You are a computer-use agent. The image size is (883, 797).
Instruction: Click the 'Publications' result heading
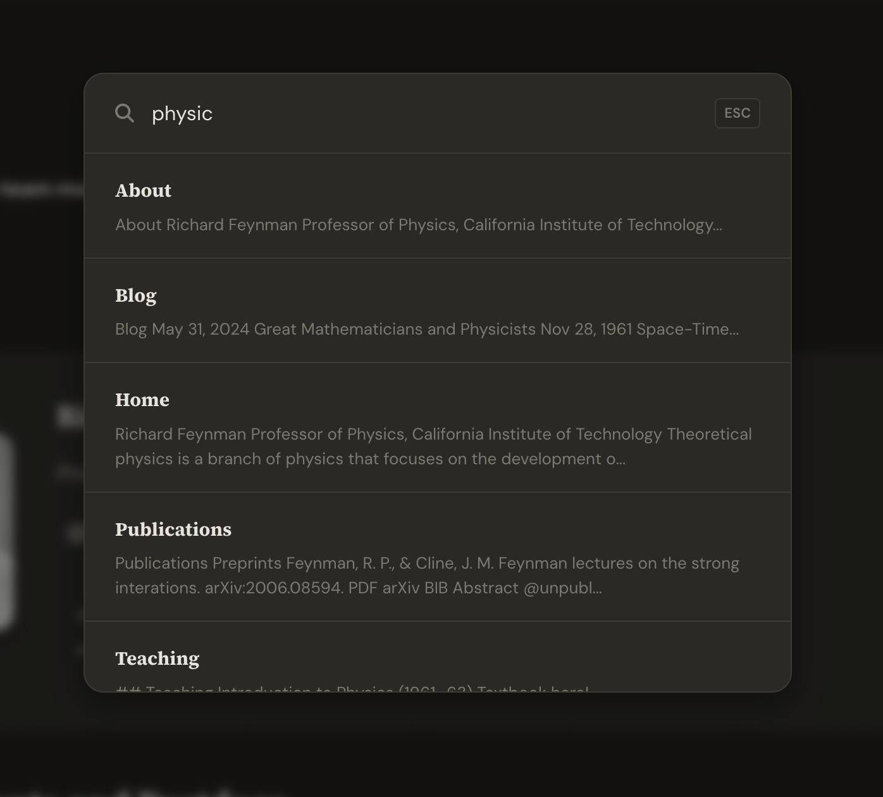pyautogui.click(x=173, y=529)
